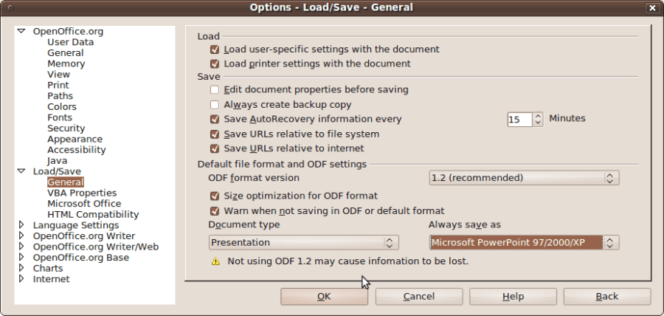Click the Cancel button

[x=418, y=297]
